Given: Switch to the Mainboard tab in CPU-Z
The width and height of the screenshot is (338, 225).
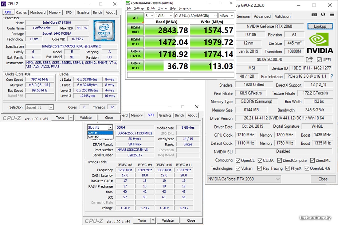Looking at the screenshot, I should (x=38, y=12).
